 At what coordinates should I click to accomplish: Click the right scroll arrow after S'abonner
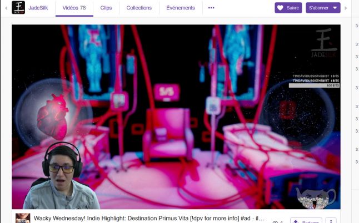[x=346, y=8]
